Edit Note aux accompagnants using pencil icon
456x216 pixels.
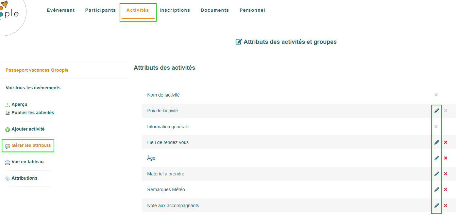pyautogui.click(x=436, y=206)
